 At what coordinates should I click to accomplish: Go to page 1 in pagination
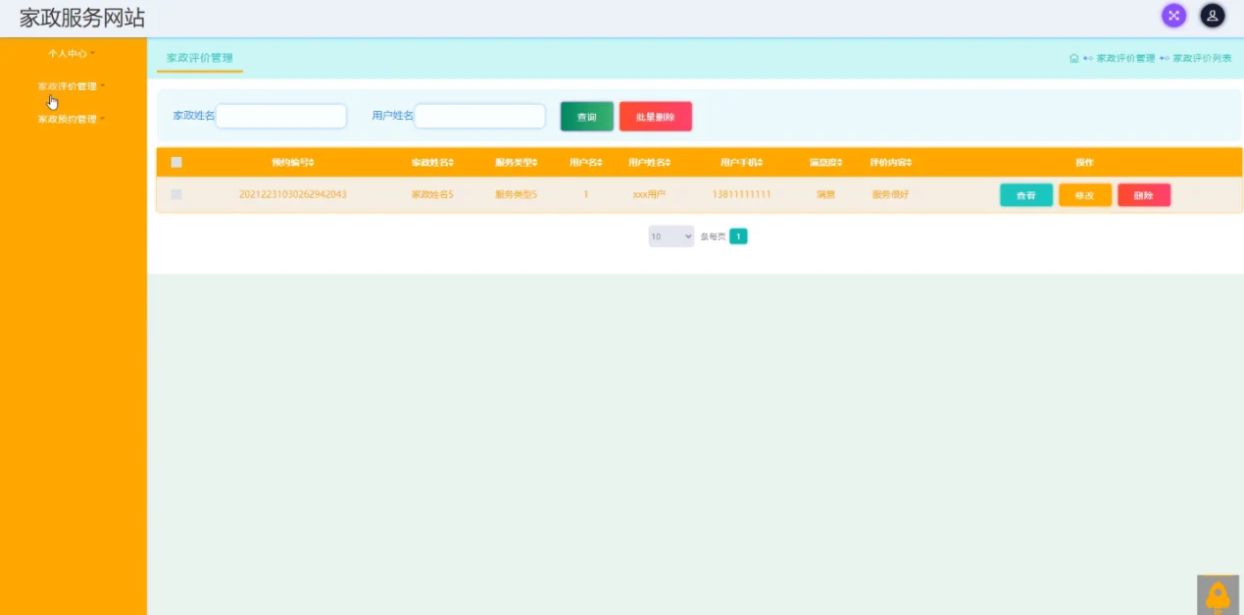pyautogui.click(x=738, y=236)
